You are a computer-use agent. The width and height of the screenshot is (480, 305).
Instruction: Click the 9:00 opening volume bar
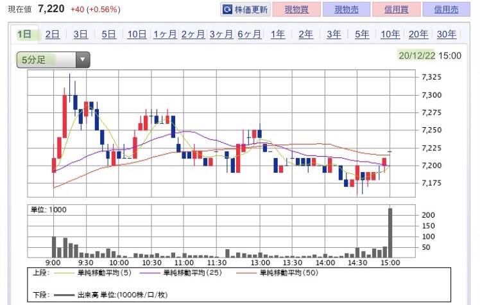(x=54, y=247)
